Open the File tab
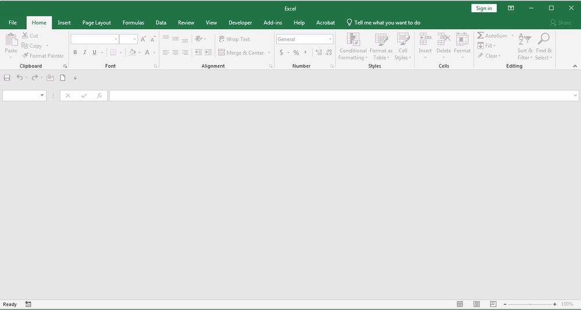 click(x=13, y=23)
